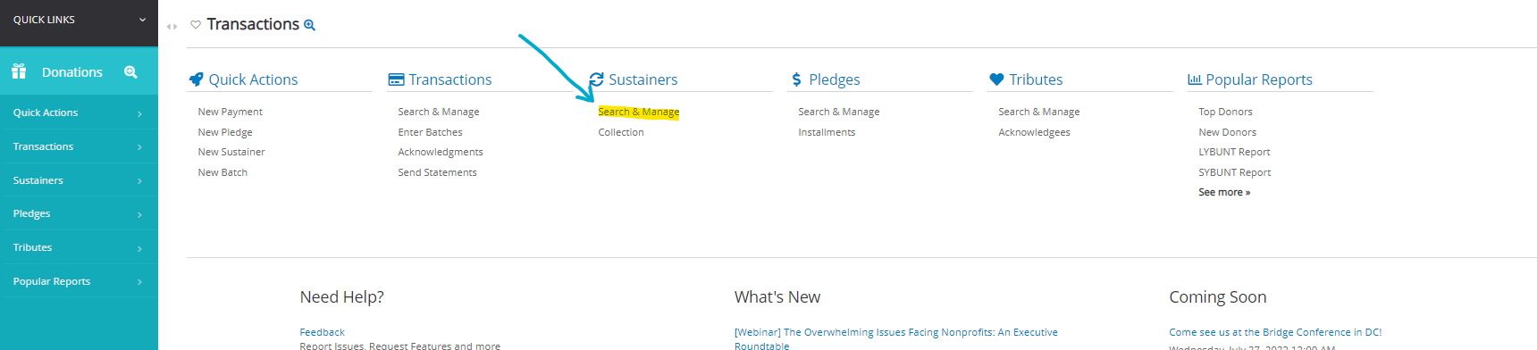
Task: Click the Feedback link under Need Help
Action: (x=322, y=332)
